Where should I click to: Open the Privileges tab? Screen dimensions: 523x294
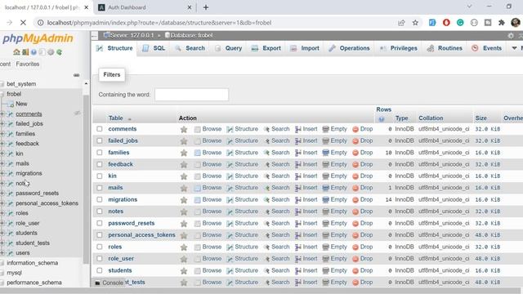pyautogui.click(x=399, y=48)
